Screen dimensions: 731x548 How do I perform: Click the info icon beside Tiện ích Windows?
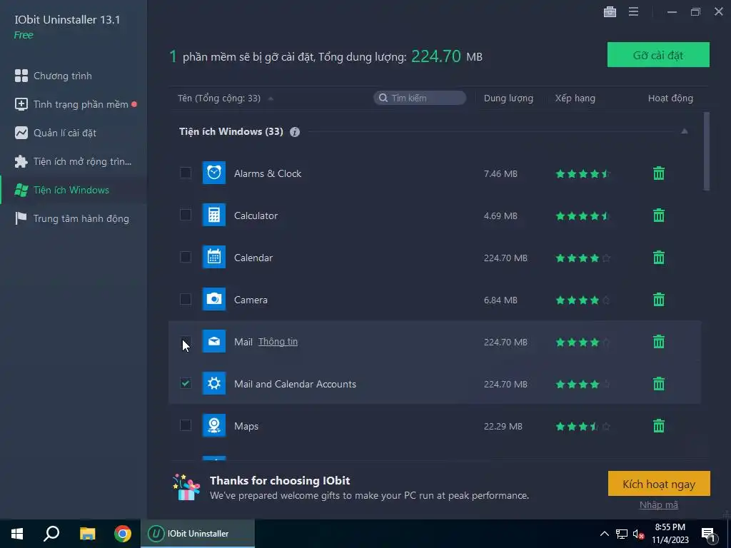coord(295,132)
